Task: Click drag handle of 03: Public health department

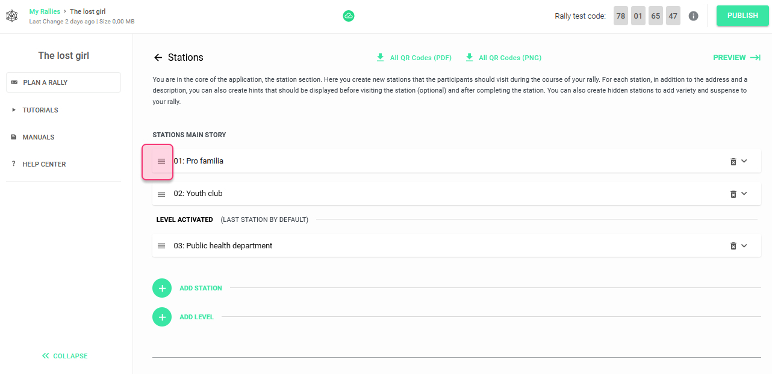Action: pyautogui.click(x=161, y=246)
